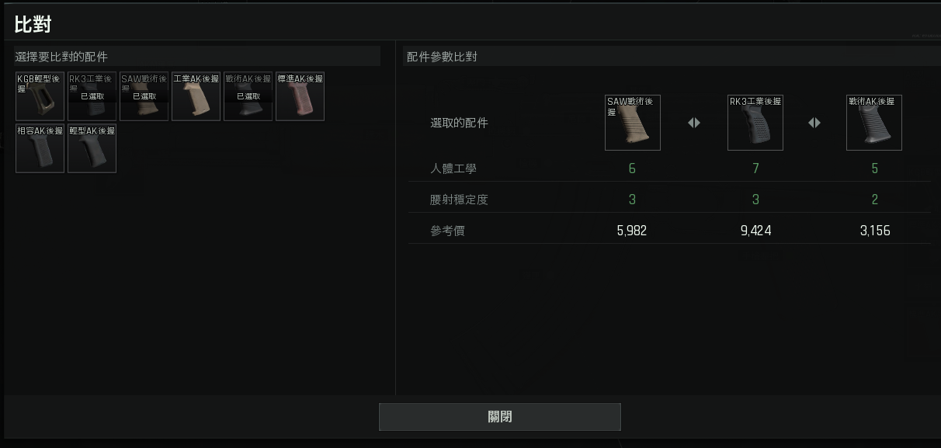Swap SAW and RK3 grips with arrows
Screen dimensions: 941x448
tap(694, 123)
